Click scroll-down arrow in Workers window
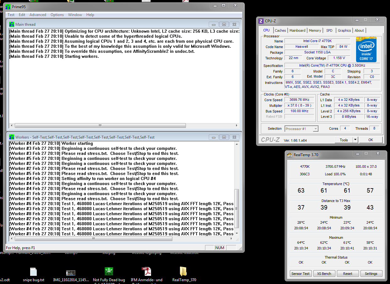The image size is (390, 284). click(237, 233)
